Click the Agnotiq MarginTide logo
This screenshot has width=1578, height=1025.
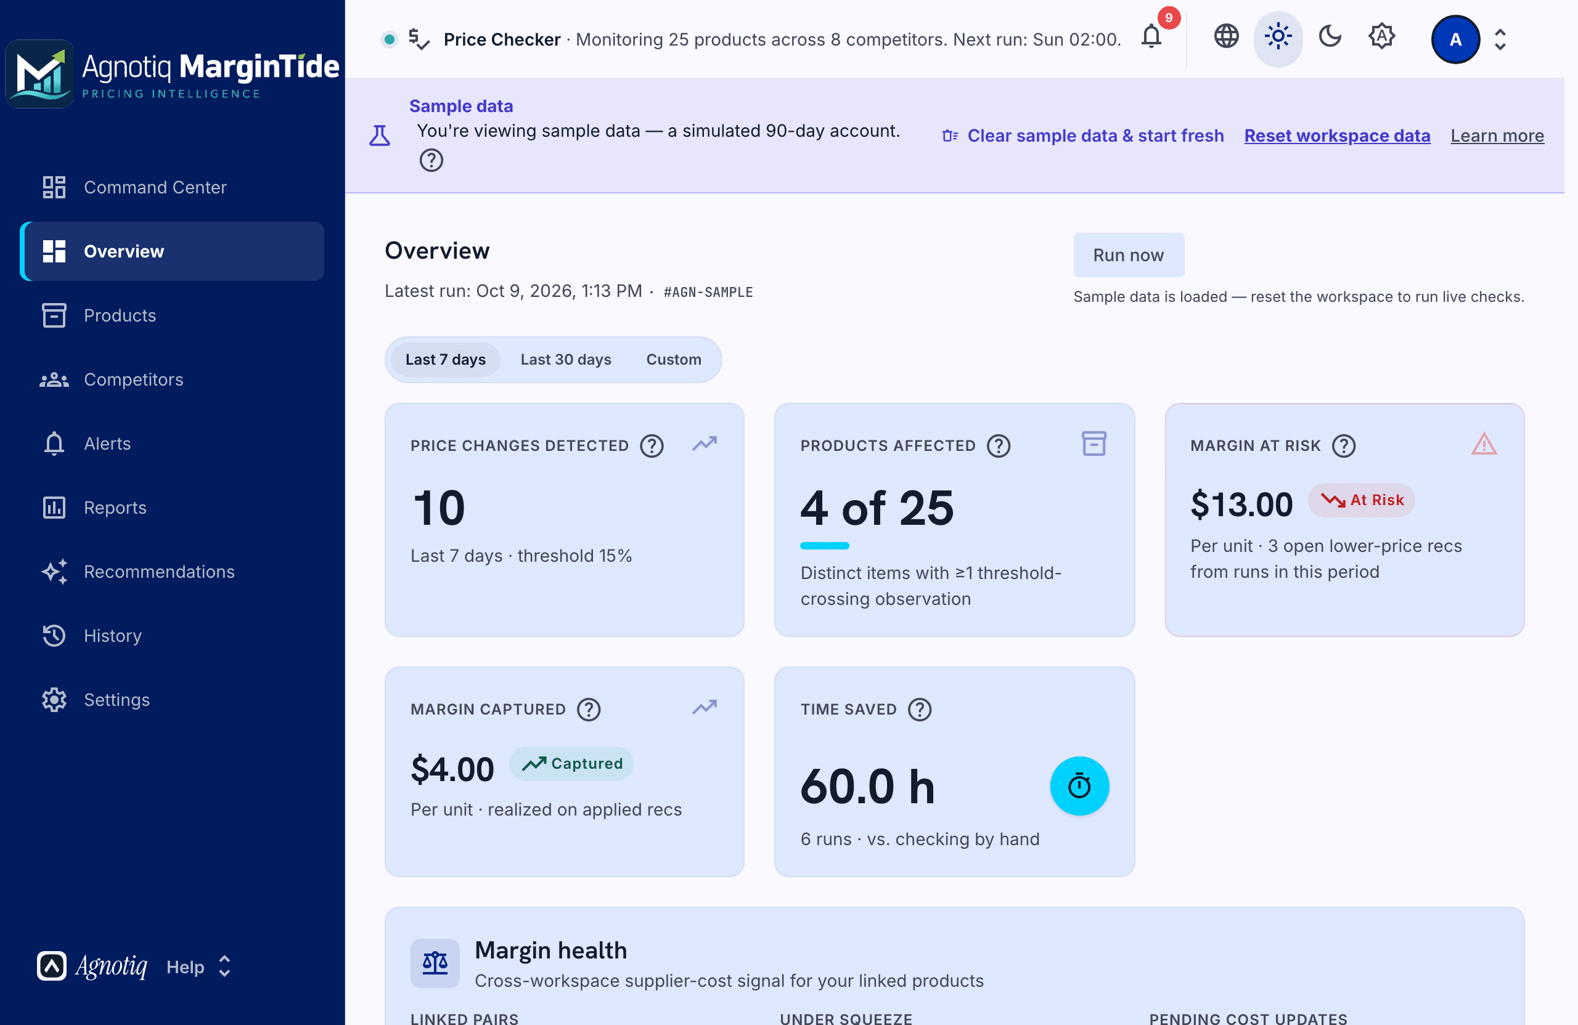[173, 74]
